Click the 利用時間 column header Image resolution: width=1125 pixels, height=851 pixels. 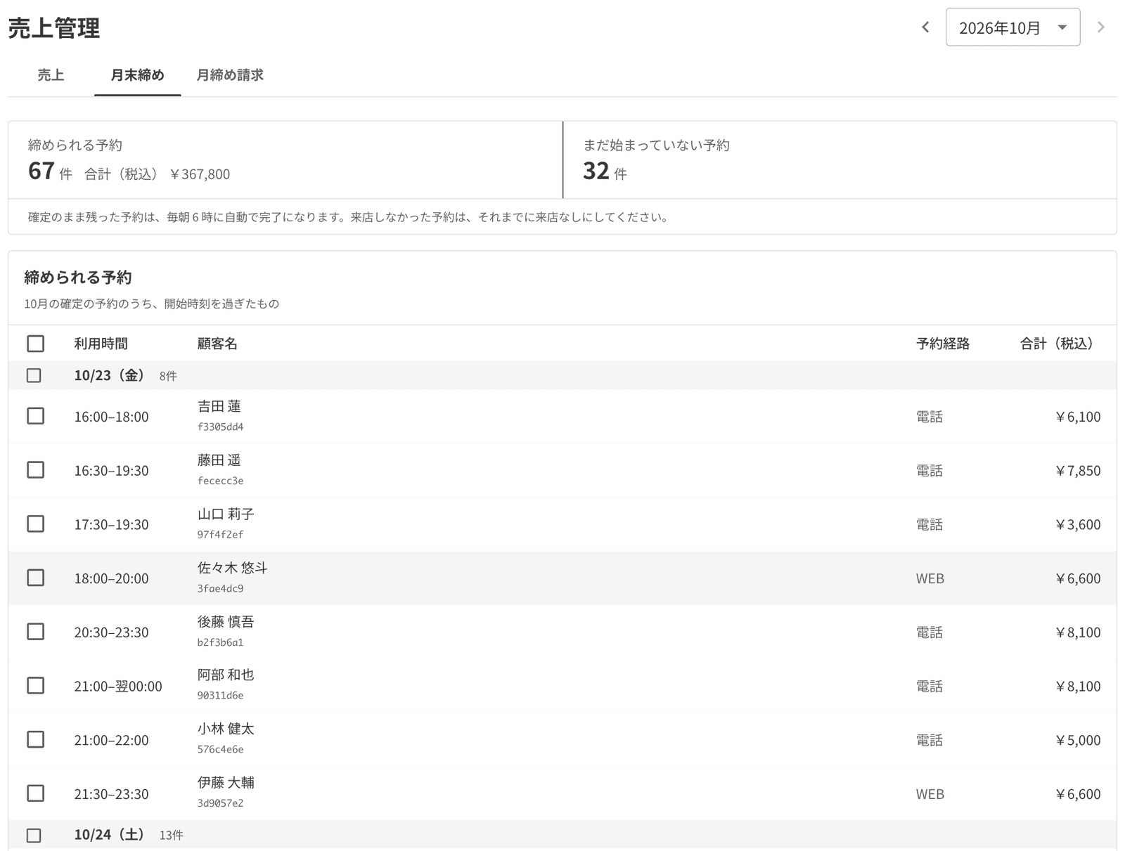coord(101,344)
